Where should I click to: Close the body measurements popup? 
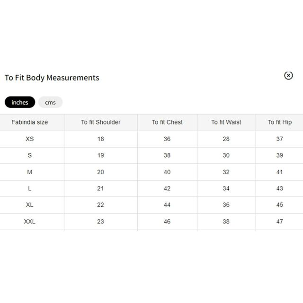point(288,75)
